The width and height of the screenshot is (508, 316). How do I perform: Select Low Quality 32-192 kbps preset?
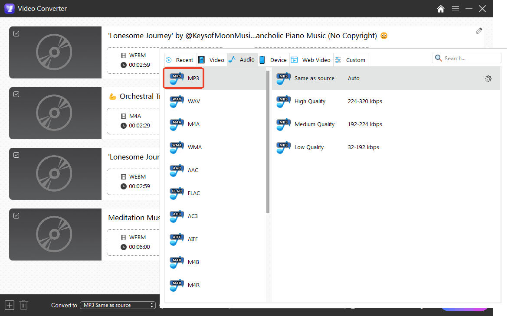[x=386, y=148]
